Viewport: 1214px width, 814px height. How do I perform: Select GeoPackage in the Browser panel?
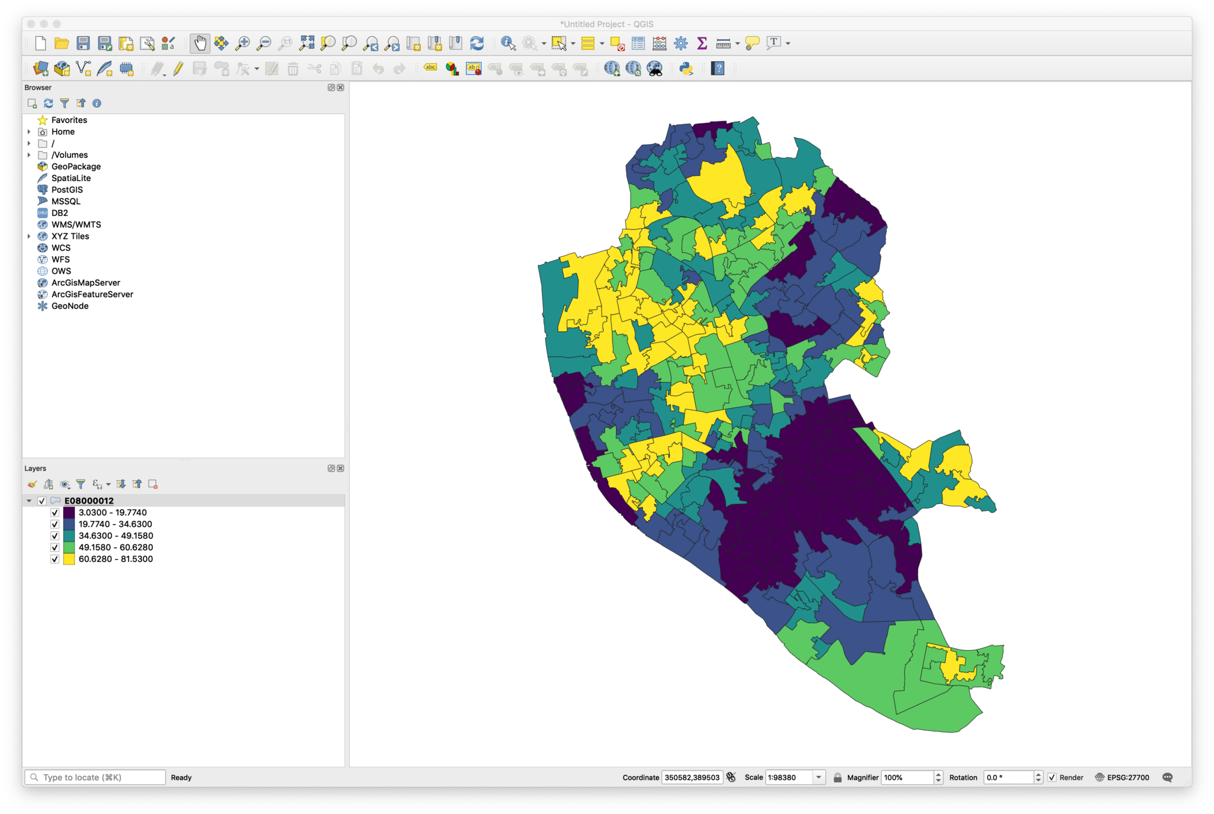coord(76,166)
